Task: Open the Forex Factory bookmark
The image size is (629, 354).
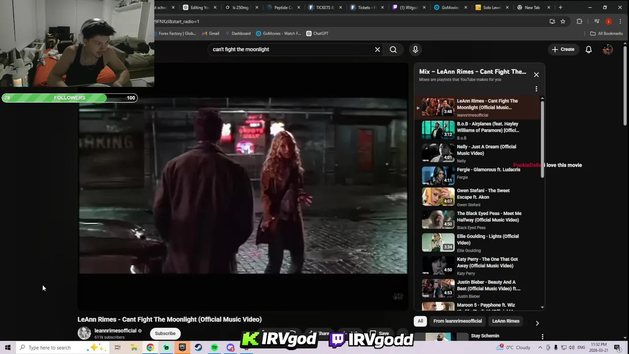Action: tap(175, 33)
